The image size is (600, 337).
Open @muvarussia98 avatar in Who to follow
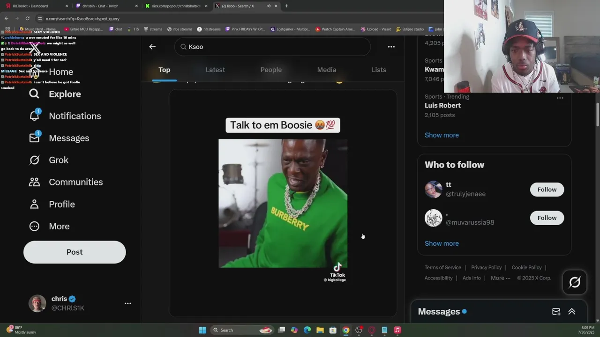pos(433,218)
